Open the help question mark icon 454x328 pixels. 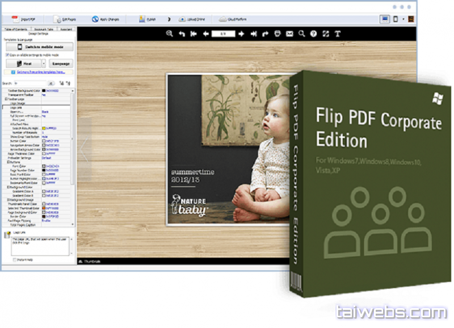(x=313, y=34)
